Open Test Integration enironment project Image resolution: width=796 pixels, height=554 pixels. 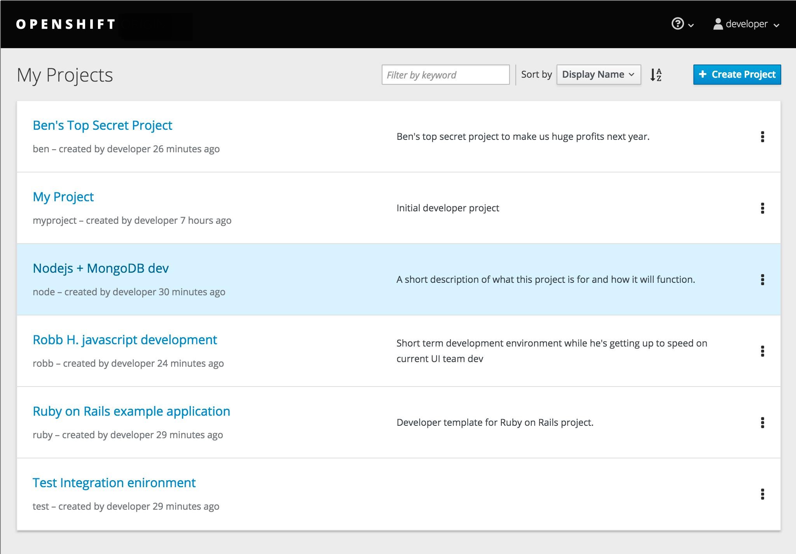pyautogui.click(x=114, y=483)
